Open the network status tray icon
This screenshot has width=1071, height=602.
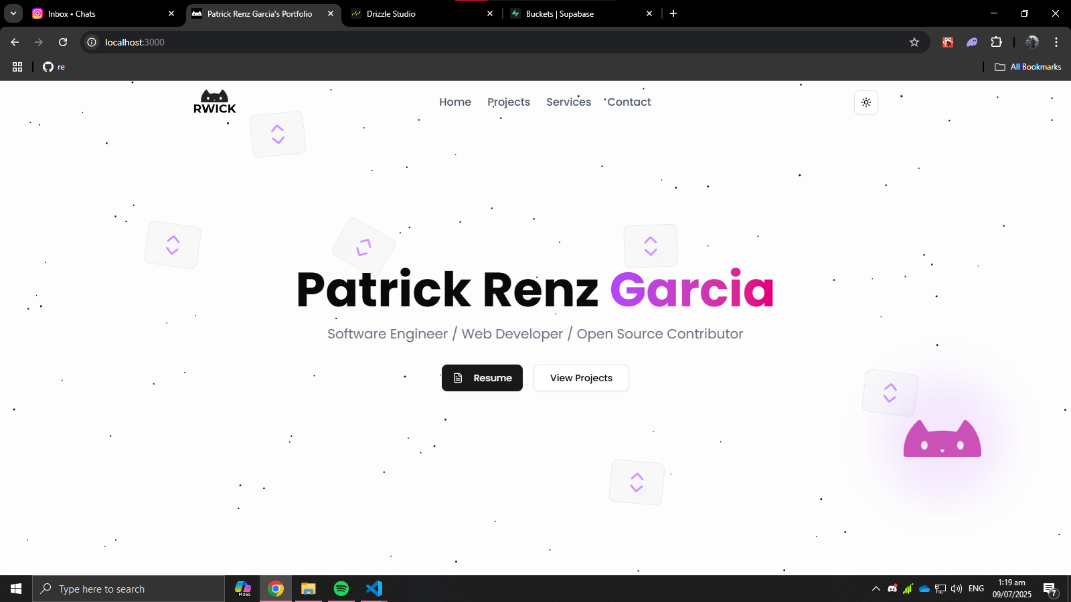click(940, 589)
